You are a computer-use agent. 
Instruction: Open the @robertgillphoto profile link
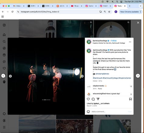point(102,74)
